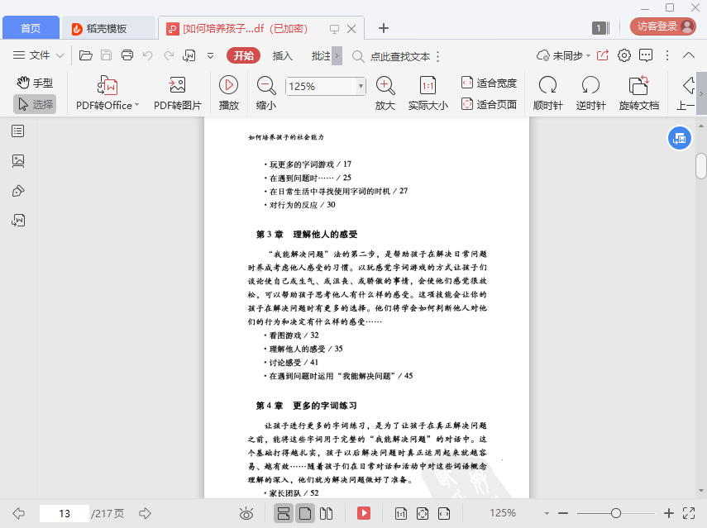
Task: Click status bar actual size icon
Action: (x=401, y=513)
